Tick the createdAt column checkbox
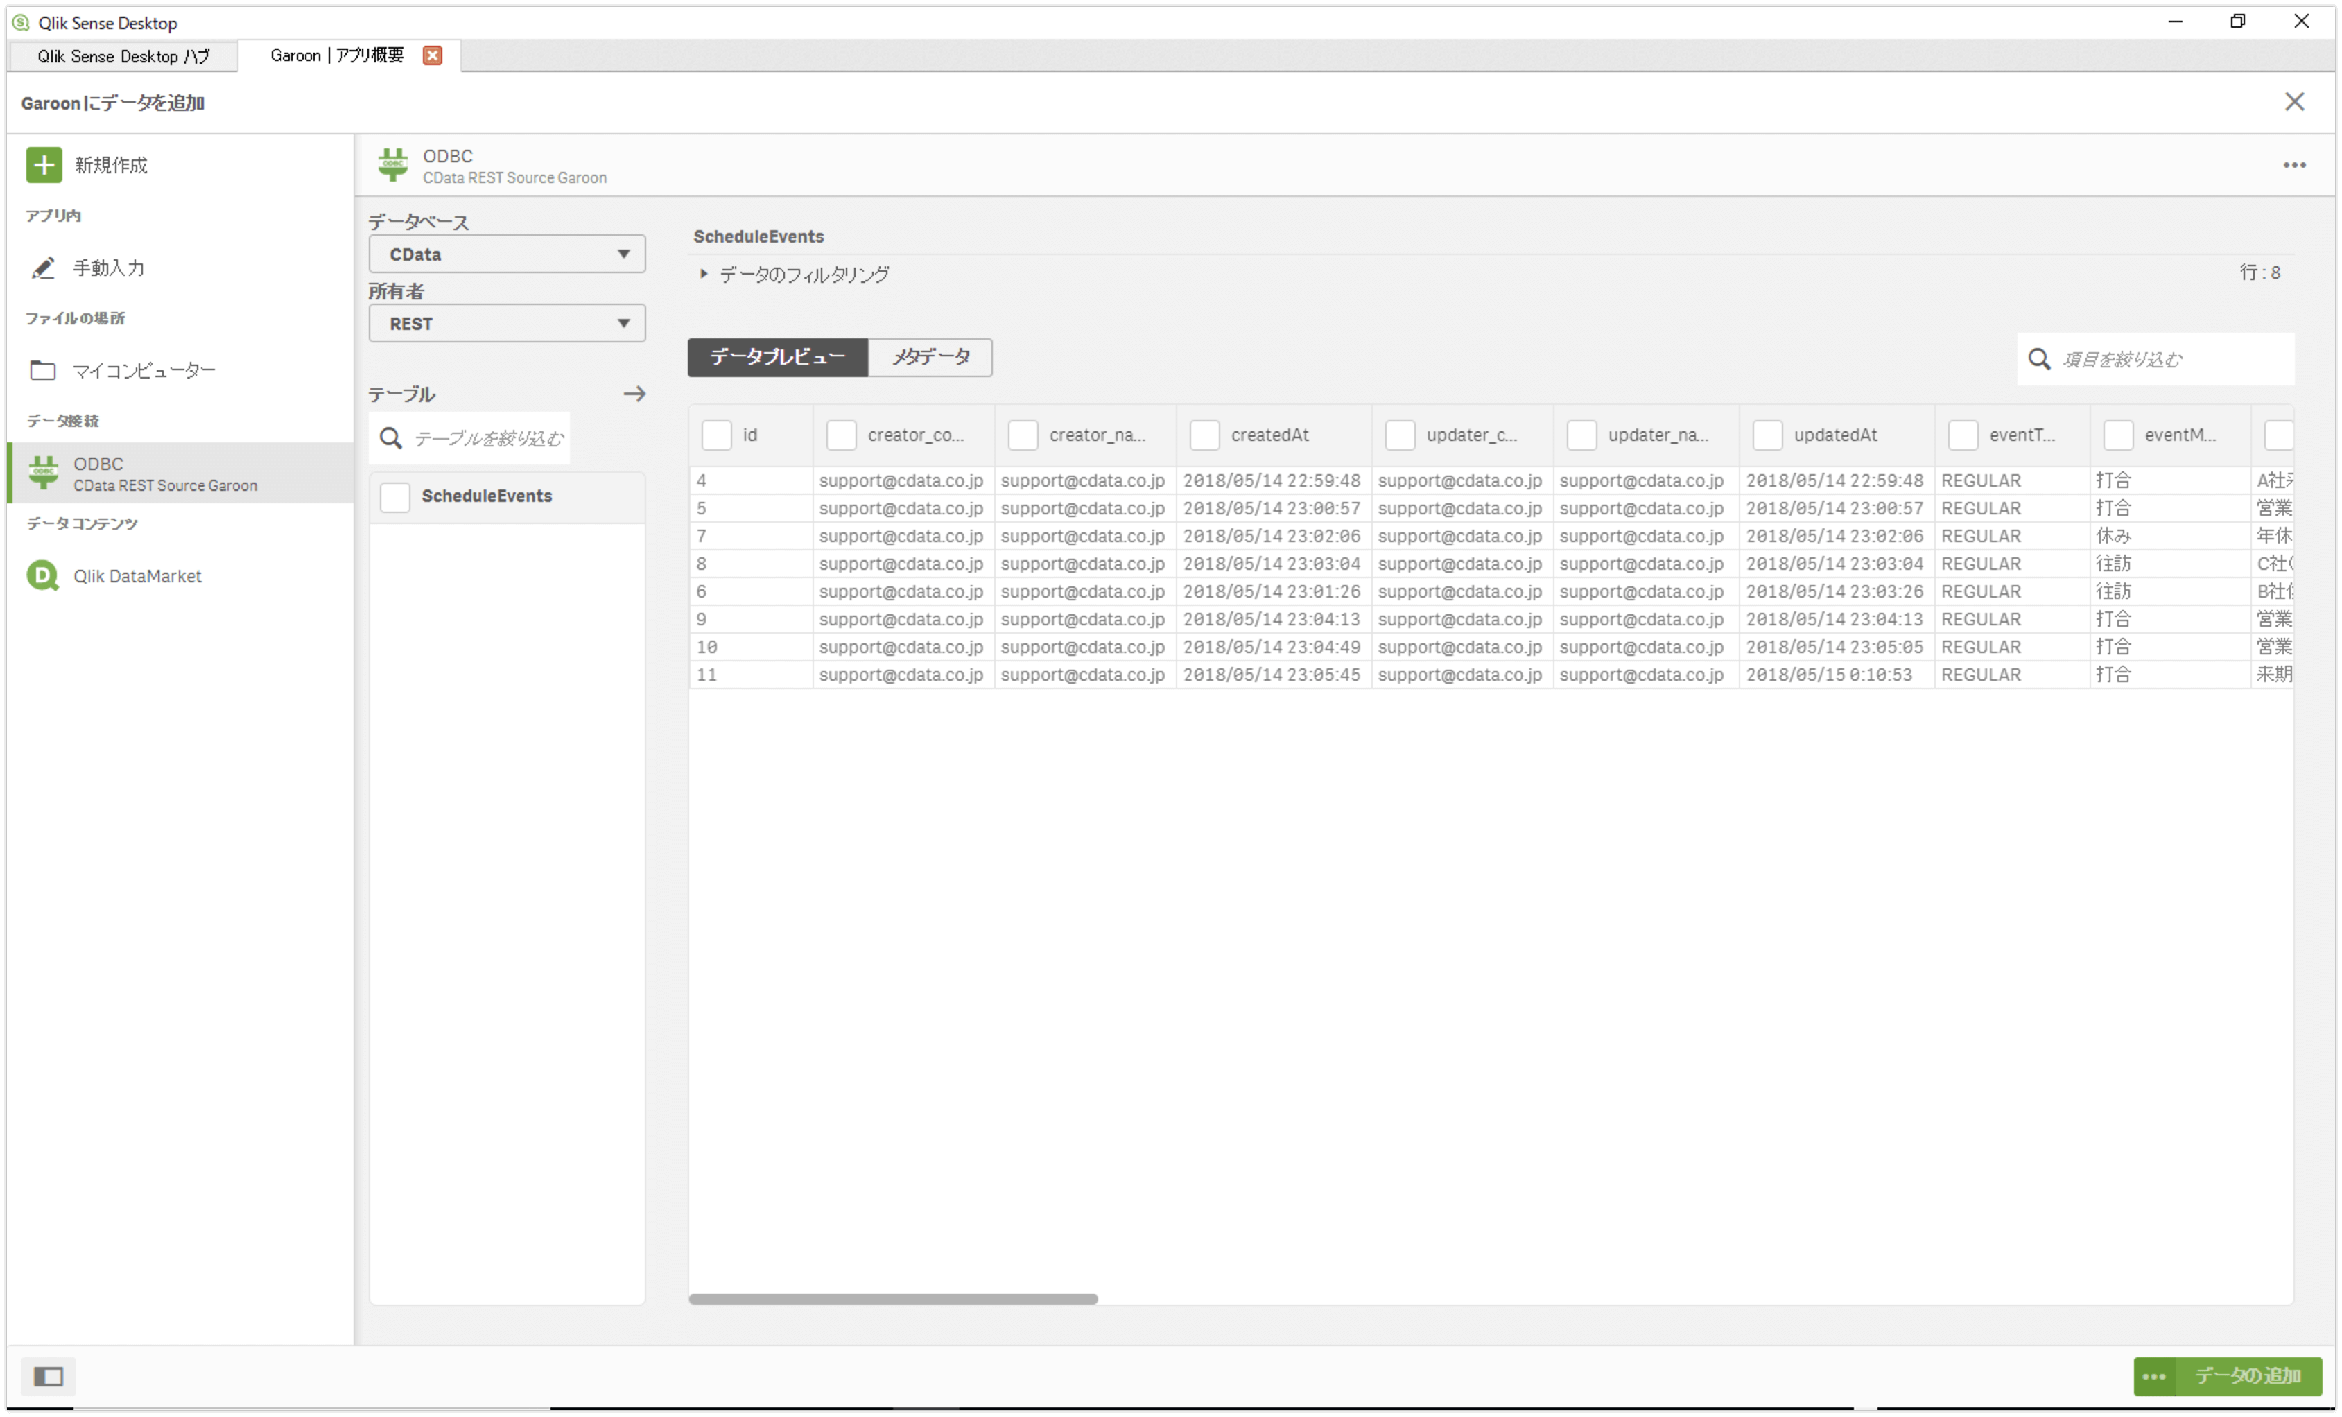2342x1417 pixels. (x=1204, y=435)
